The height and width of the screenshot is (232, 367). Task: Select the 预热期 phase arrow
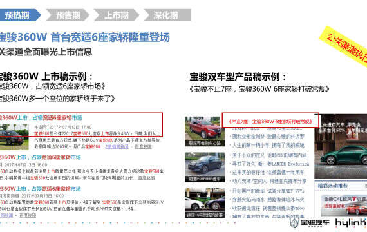click(x=20, y=15)
